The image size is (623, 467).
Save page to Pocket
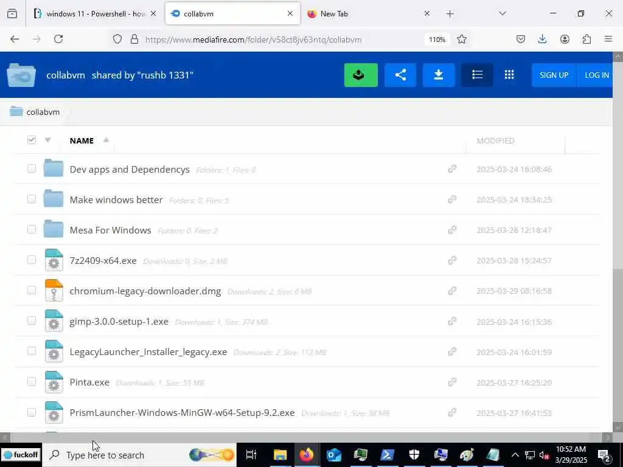pos(521,39)
